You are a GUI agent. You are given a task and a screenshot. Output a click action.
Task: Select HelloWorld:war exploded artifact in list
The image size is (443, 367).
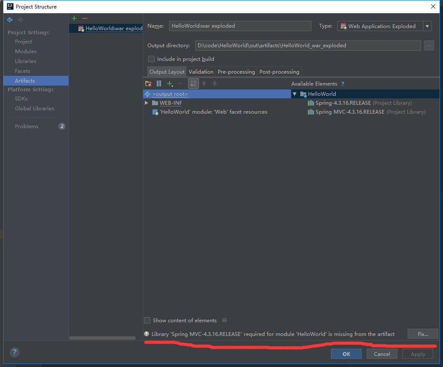pos(106,28)
